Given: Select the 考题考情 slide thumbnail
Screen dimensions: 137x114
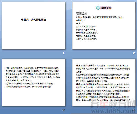Looking at the screenshot, I should [104, 26].
